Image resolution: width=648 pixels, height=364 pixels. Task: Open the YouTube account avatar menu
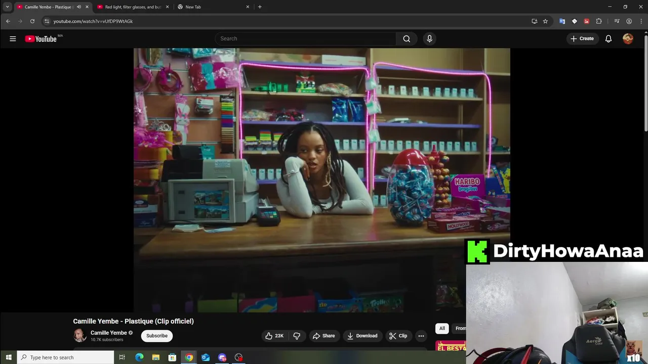pos(628,39)
